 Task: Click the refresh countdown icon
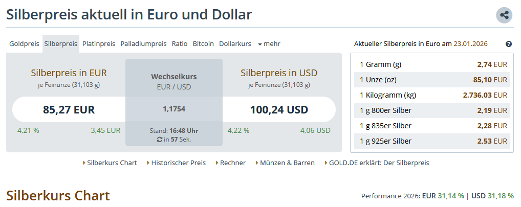[160, 140]
